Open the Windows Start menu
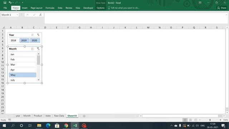 [x=4, y=125]
